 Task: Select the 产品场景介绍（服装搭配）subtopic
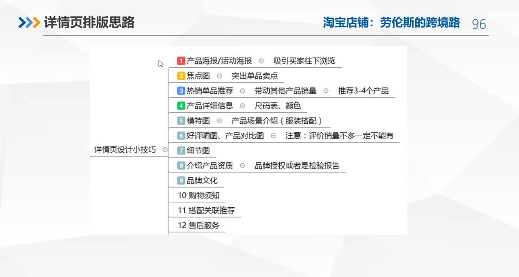[277, 121]
